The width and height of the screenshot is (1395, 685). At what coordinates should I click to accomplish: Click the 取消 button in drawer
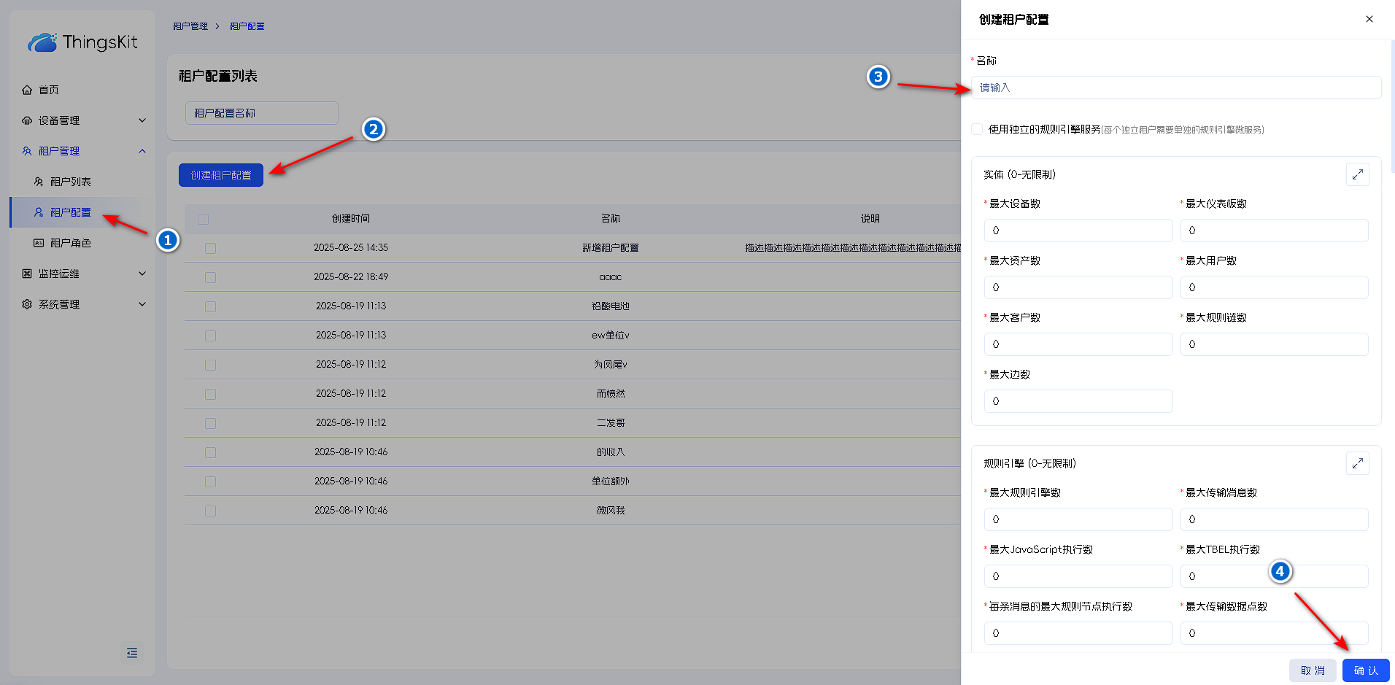[x=1312, y=670]
